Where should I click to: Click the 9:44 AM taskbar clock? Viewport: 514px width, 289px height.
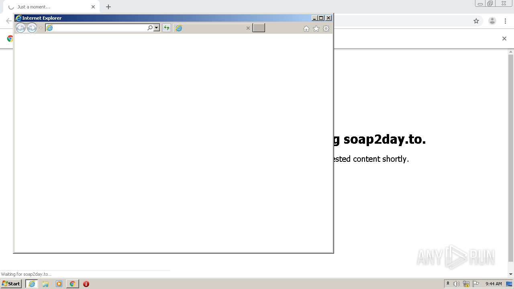(x=494, y=284)
